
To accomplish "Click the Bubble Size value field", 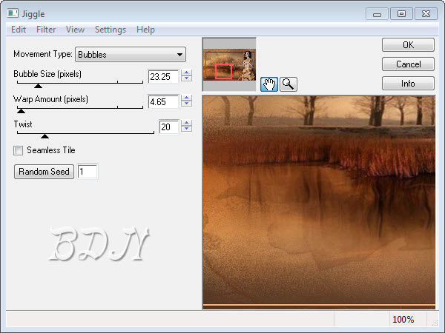I will 163,76.
